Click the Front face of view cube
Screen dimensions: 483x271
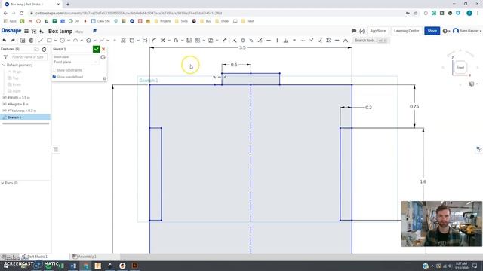click(460, 68)
